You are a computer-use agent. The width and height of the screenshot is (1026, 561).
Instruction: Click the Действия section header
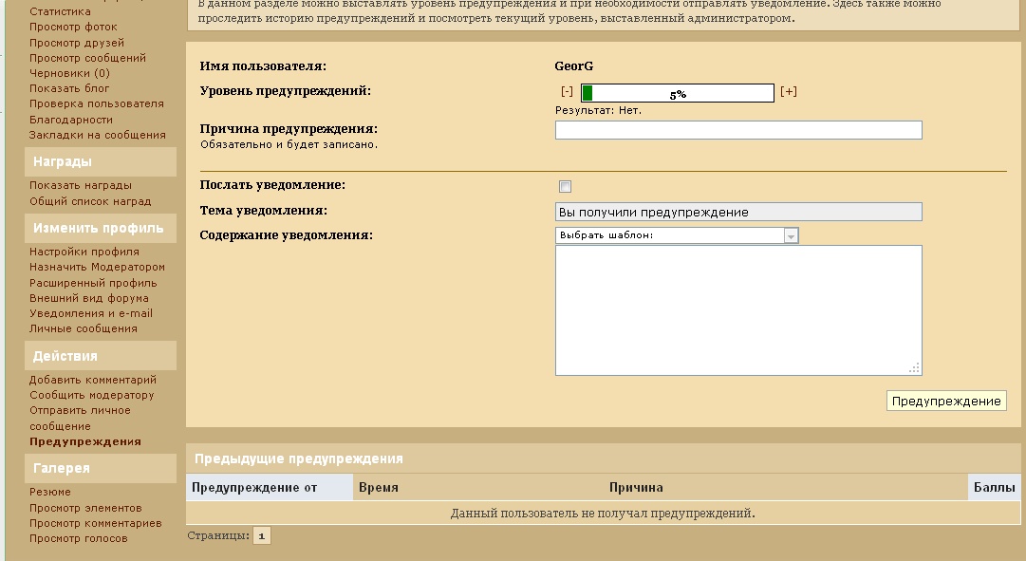[100, 356]
